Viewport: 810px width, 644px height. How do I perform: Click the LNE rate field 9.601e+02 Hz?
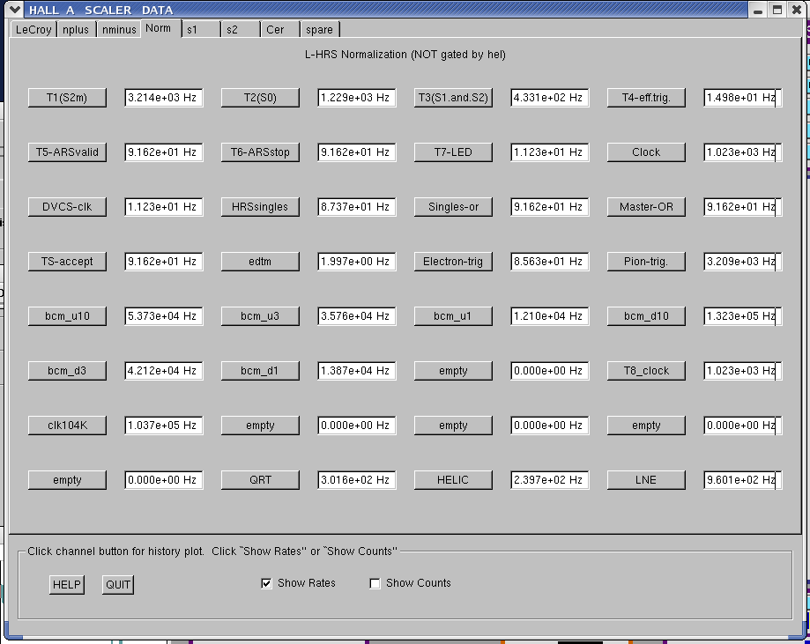click(x=743, y=480)
